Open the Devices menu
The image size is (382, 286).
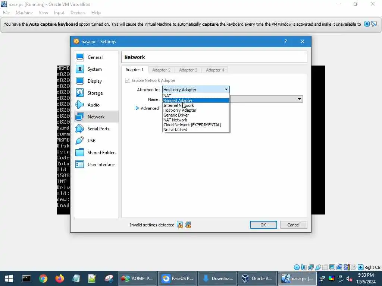[x=78, y=13]
